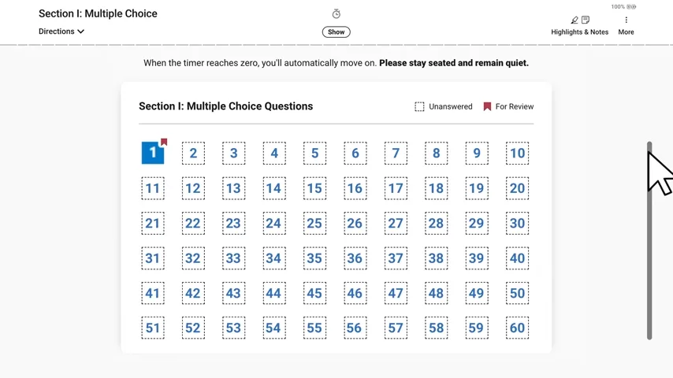Open the More three-dot menu
Screen dimensions: 673x378
626,25
